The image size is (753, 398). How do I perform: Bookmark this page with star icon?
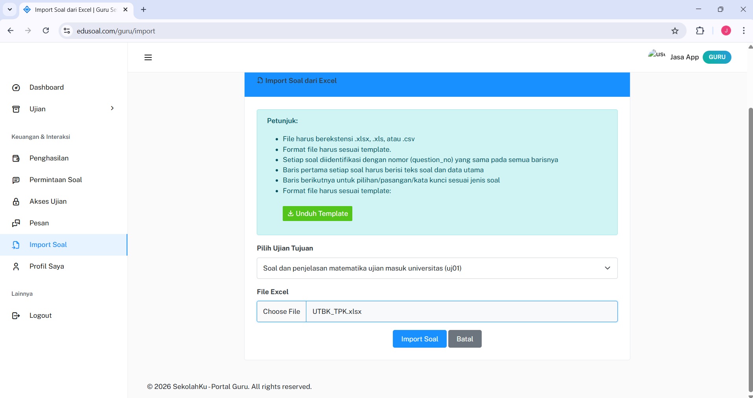point(675,31)
